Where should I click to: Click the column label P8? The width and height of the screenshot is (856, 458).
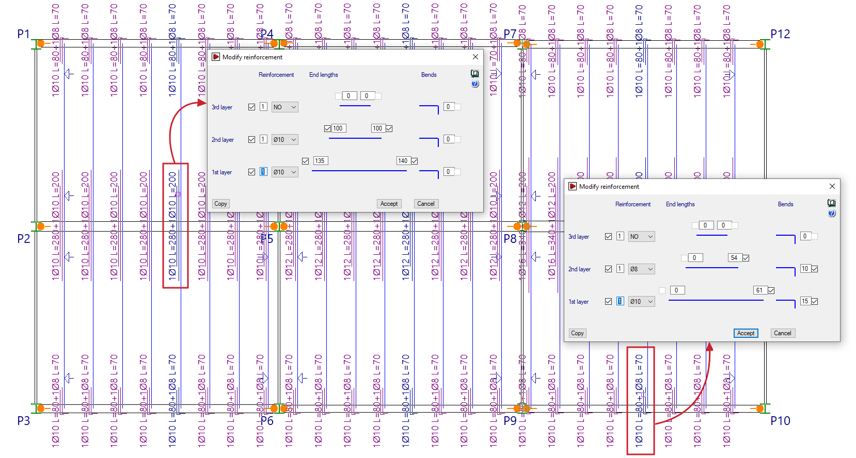pos(510,239)
